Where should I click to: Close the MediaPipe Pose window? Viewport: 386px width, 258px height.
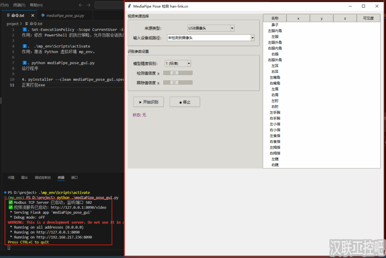[x=377, y=6]
